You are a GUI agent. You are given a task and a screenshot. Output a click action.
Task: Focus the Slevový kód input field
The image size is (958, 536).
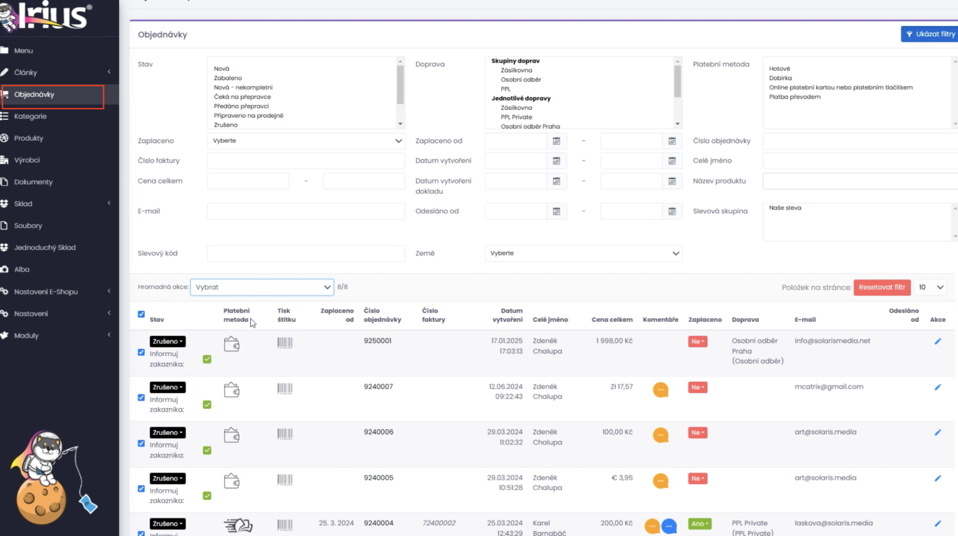click(306, 254)
